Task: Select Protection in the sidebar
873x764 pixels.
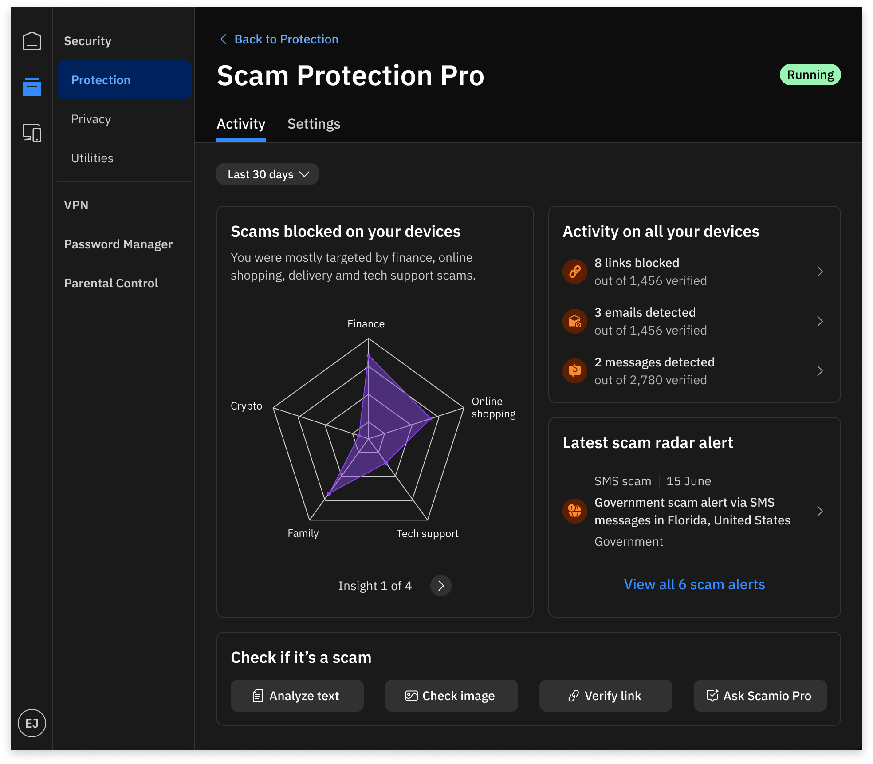Action: pyautogui.click(x=124, y=80)
